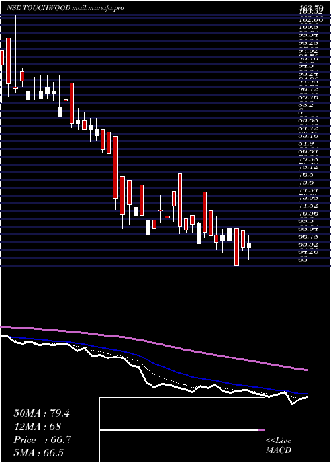
Task: Click the 71.82 price axis label
Action: (x=308, y=205)
